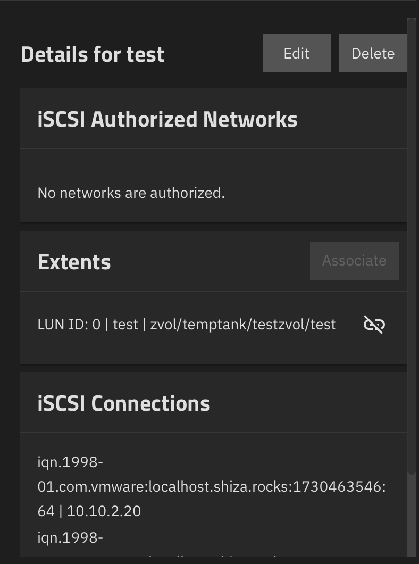Select the first connection's 'iqn.1998-' line
The height and width of the screenshot is (564, 419).
tap(70, 462)
